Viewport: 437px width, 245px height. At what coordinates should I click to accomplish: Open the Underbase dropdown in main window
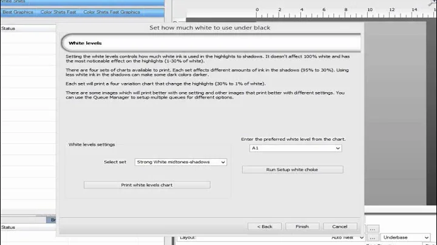405,238
